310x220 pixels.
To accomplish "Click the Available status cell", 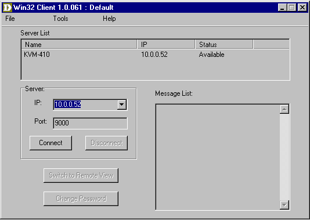I will coord(211,55).
